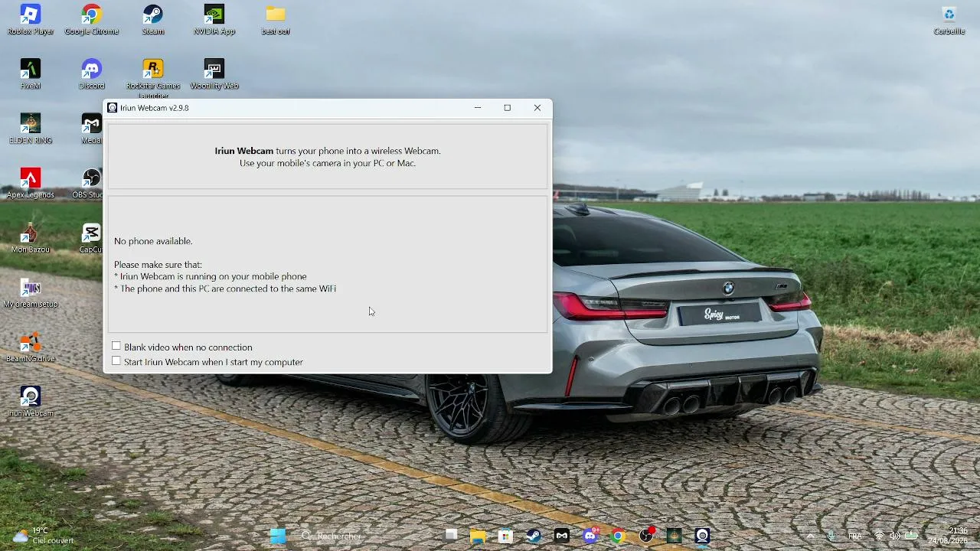Click the partly hidden Medal desktop icon

point(91,129)
